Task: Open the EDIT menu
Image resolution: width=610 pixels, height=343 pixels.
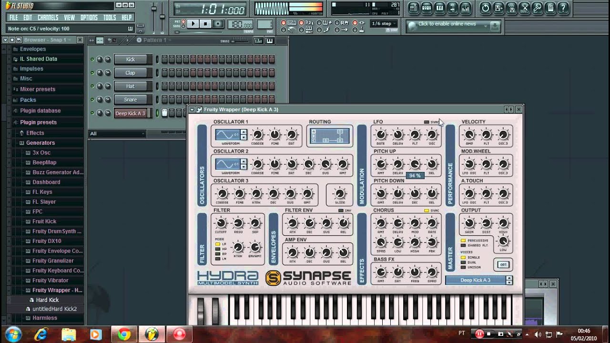Action: point(28,18)
